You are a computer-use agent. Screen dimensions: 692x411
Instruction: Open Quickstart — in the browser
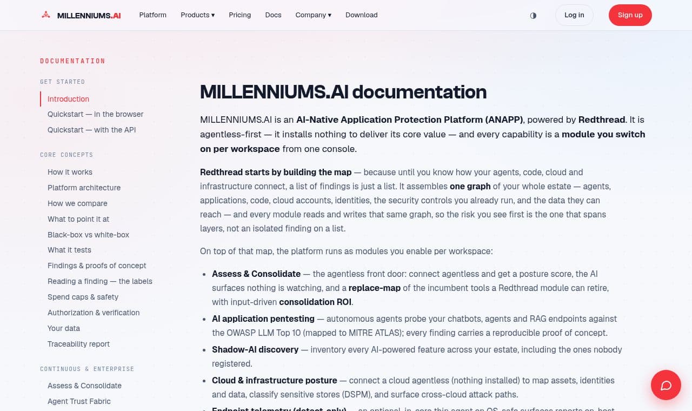click(x=96, y=114)
